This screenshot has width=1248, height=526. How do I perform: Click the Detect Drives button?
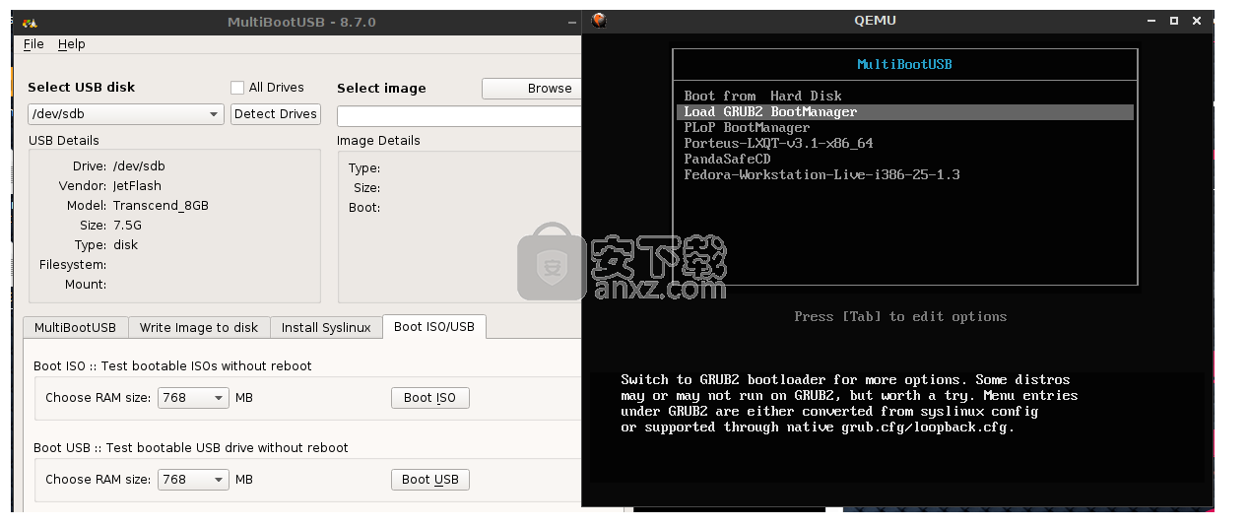coord(276,114)
